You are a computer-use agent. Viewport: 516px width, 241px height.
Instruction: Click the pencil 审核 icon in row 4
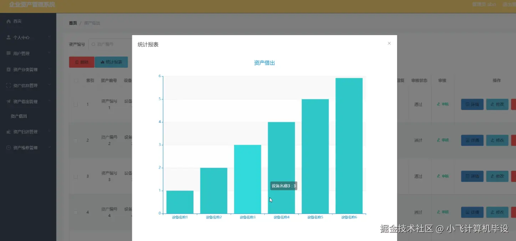tap(439, 212)
